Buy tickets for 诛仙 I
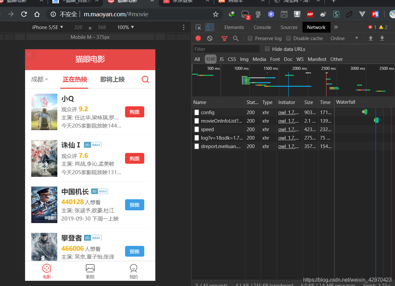 click(x=134, y=158)
